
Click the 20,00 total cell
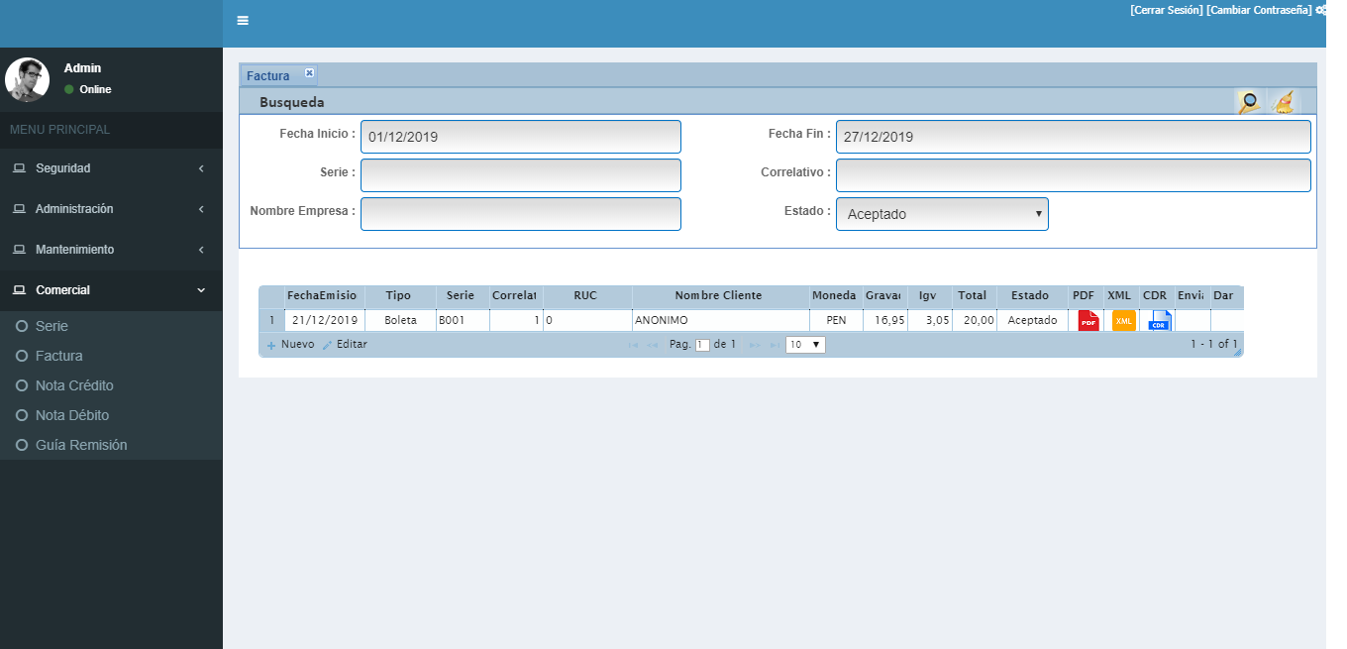pos(974,320)
